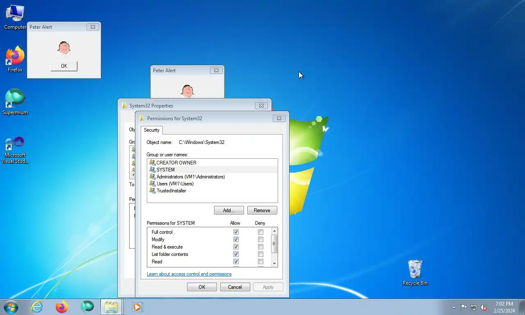Select SYSTEM in the user list
The width and height of the screenshot is (525, 315).
212,170
